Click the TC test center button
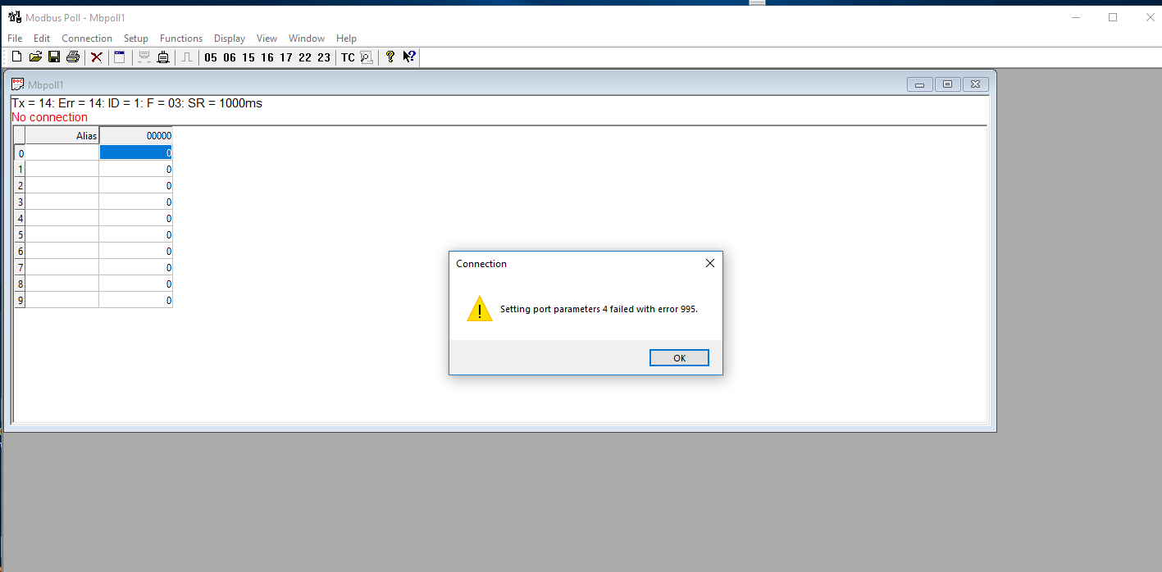The height and width of the screenshot is (572, 1162). pyautogui.click(x=348, y=57)
